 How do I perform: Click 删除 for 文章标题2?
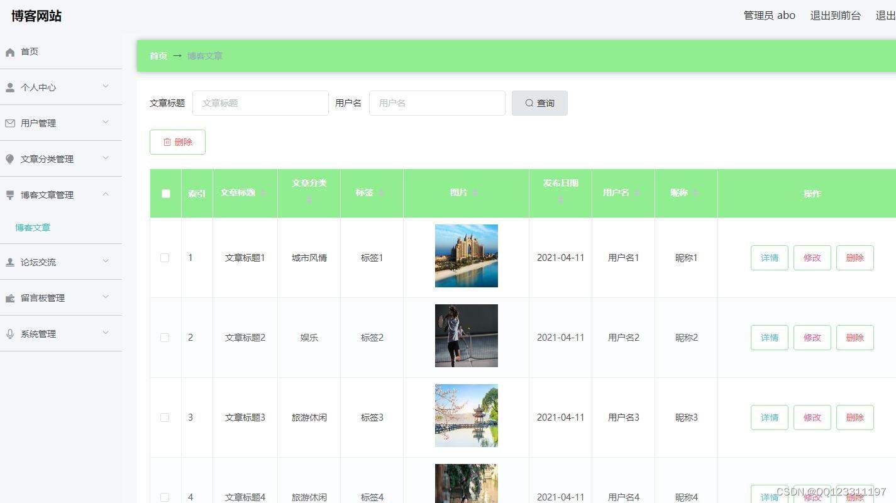[855, 338]
